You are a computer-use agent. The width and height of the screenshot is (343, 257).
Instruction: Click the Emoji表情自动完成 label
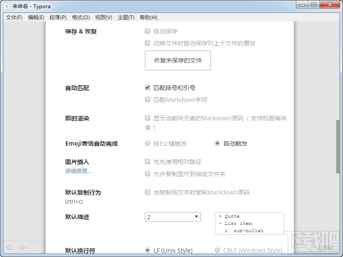pos(91,143)
